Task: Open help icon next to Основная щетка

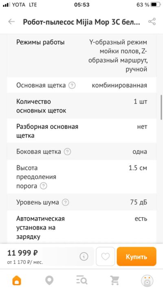Action: click(72, 85)
